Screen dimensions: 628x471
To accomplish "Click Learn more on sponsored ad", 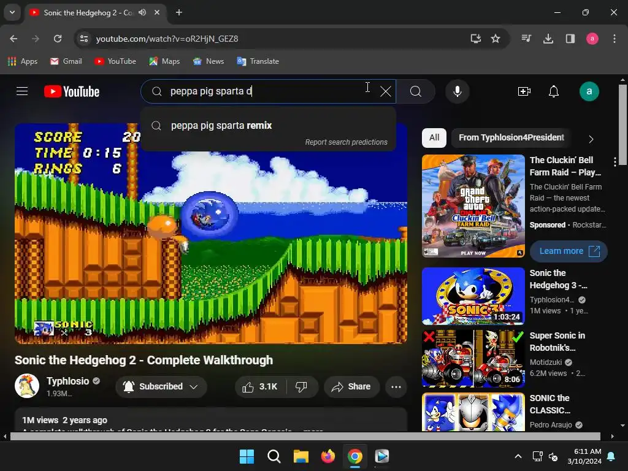I will 569,251.
